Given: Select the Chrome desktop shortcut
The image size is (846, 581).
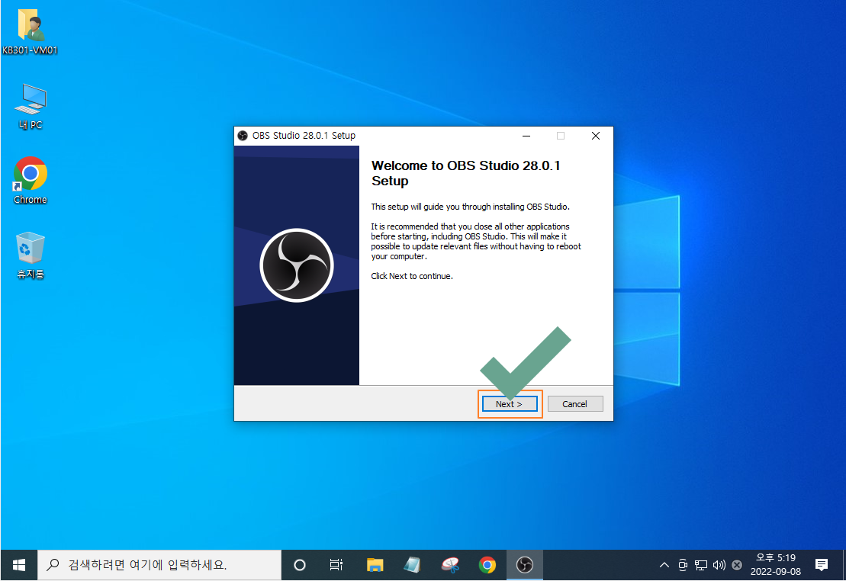Looking at the screenshot, I should 31,181.
